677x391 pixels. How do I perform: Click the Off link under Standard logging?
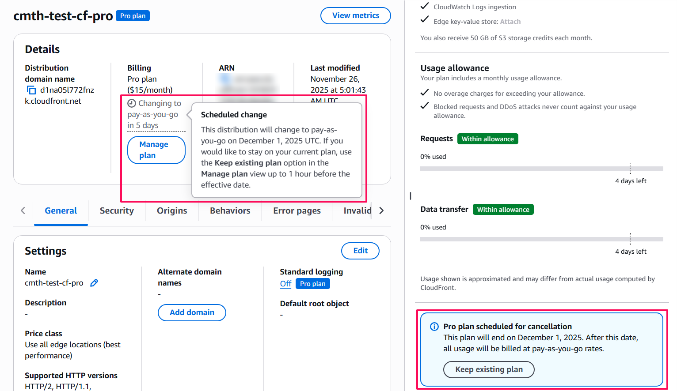pyautogui.click(x=285, y=284)
